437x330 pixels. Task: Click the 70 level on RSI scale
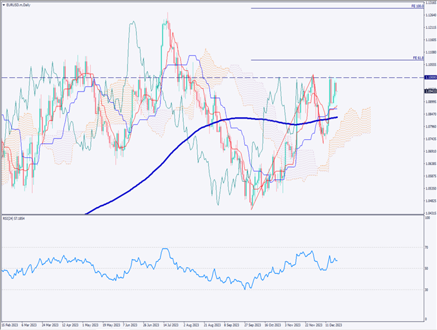pos(427,247)
